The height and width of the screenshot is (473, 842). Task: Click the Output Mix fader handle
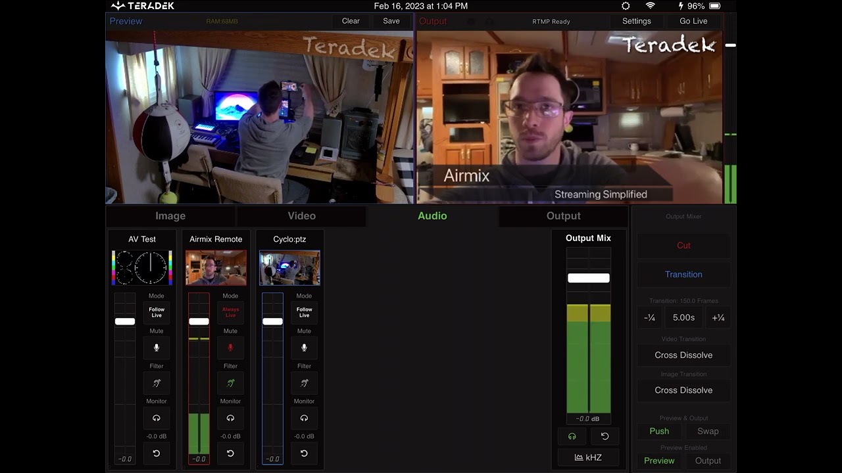coord(589,278)
